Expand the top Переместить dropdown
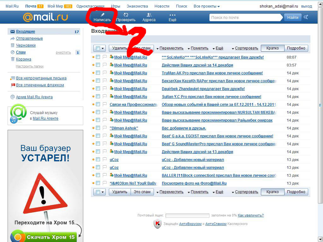 pos(170,48)
